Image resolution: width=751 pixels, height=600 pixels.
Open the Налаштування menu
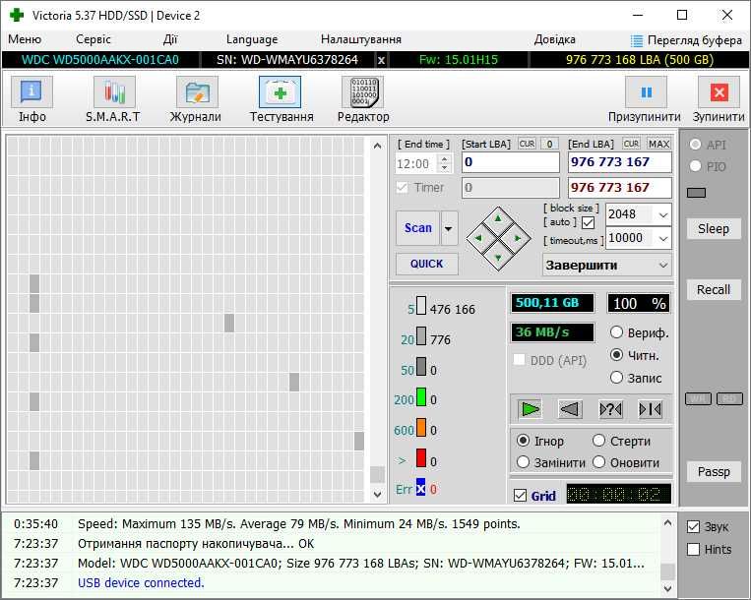pos(361,39)
